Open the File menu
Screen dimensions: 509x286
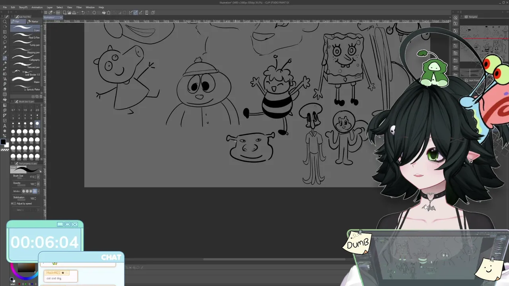[x=5, y=7]
